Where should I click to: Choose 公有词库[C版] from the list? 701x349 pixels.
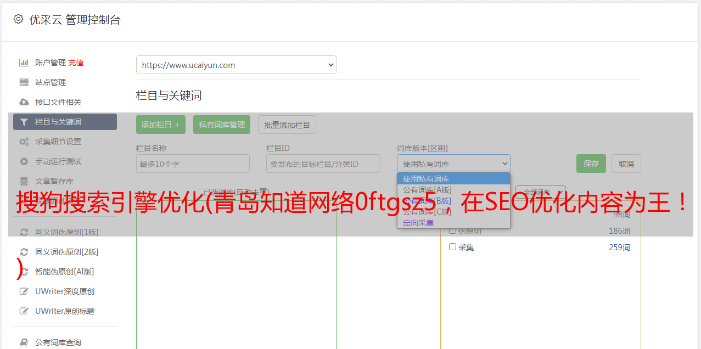click(x=453, y=212)
